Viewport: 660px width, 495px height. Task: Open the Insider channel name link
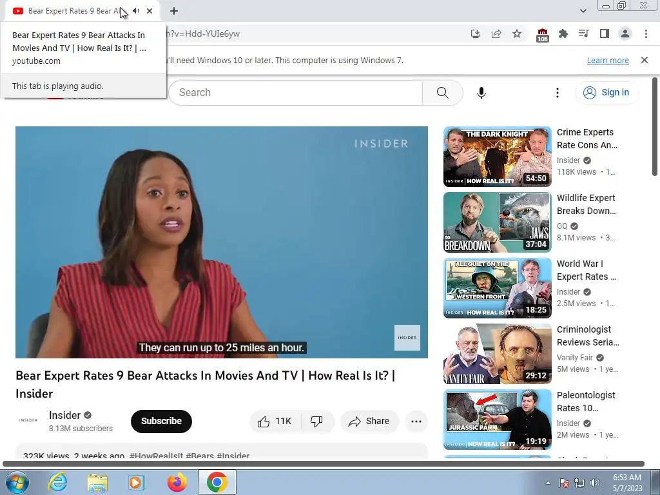tap(64, 416)
